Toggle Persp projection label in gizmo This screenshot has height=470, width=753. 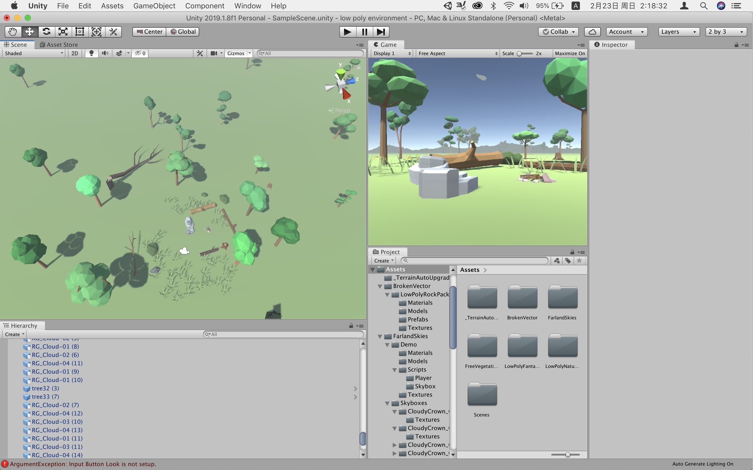tap(339, 111)
